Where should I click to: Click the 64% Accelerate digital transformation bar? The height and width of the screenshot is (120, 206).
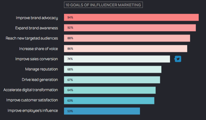[110, 90]
